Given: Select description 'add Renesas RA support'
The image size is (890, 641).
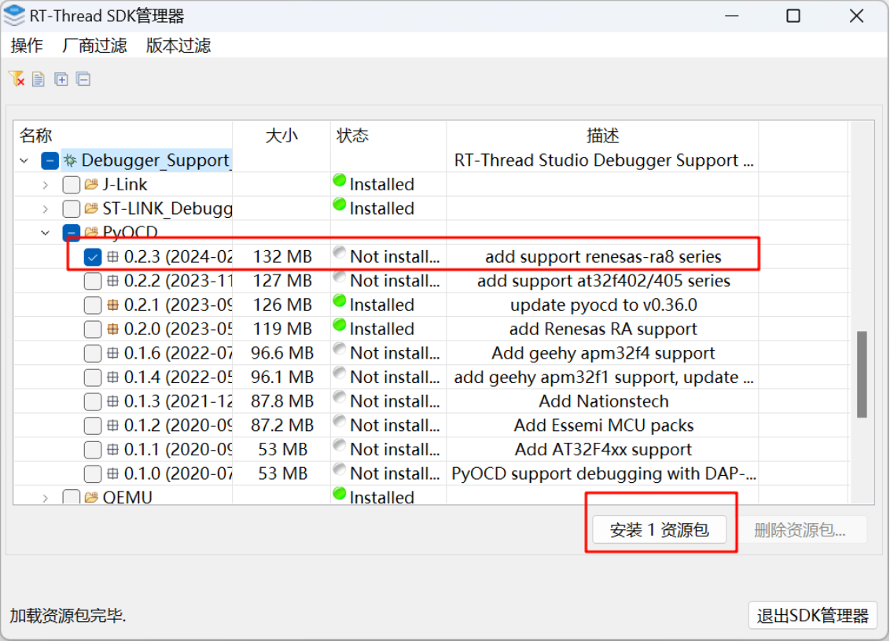Looking at the screenshot, I should tap(603, 329).
